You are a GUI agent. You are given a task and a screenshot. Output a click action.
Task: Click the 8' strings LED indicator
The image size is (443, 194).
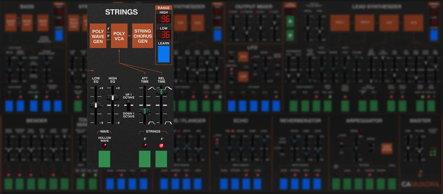coord(144,146)
